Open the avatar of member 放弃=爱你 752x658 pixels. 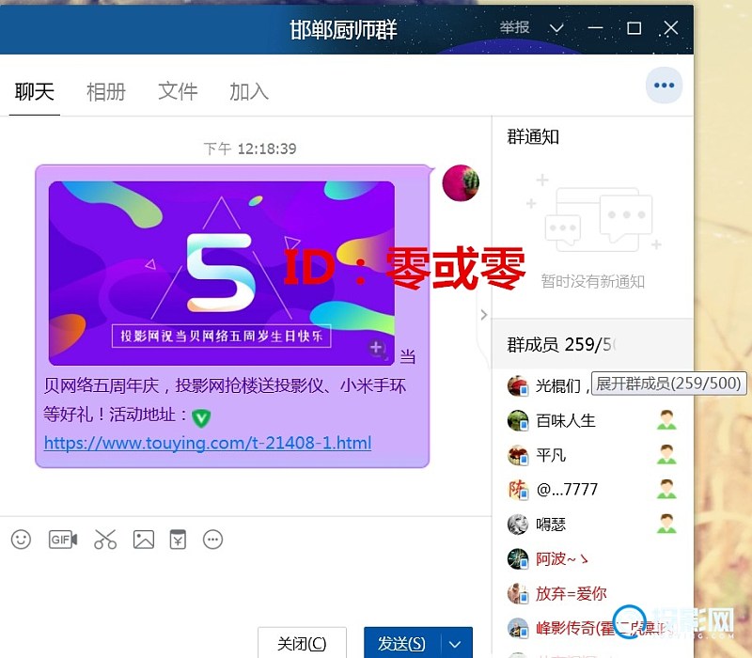[518, 593]
